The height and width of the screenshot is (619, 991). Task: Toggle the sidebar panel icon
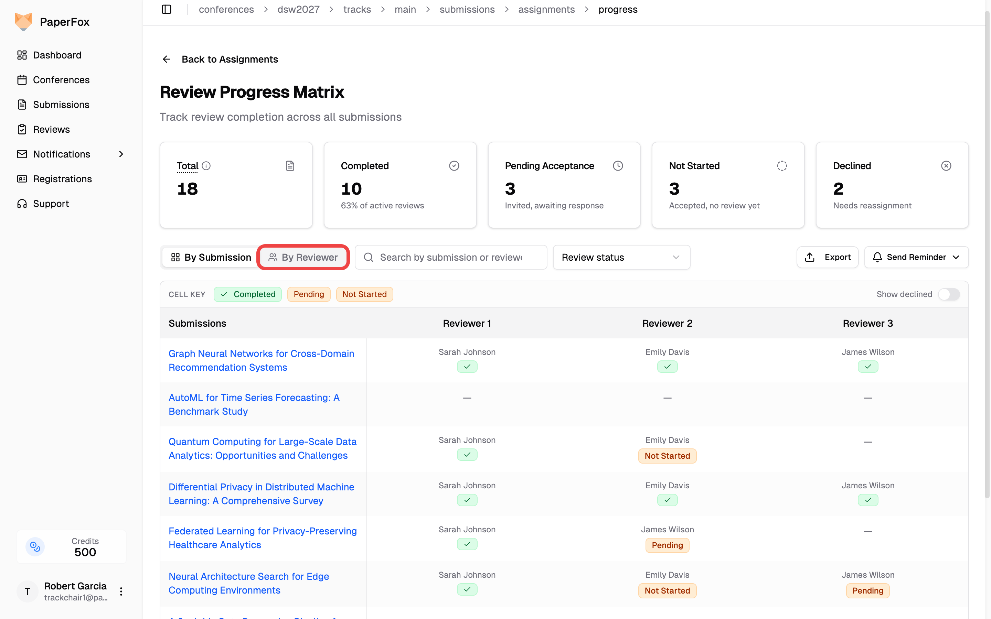tap(166, 9)
